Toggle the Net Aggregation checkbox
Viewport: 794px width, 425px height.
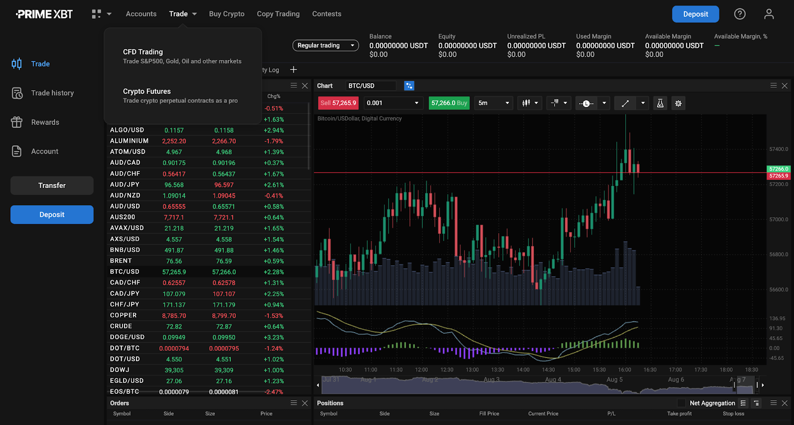(681, 403)
